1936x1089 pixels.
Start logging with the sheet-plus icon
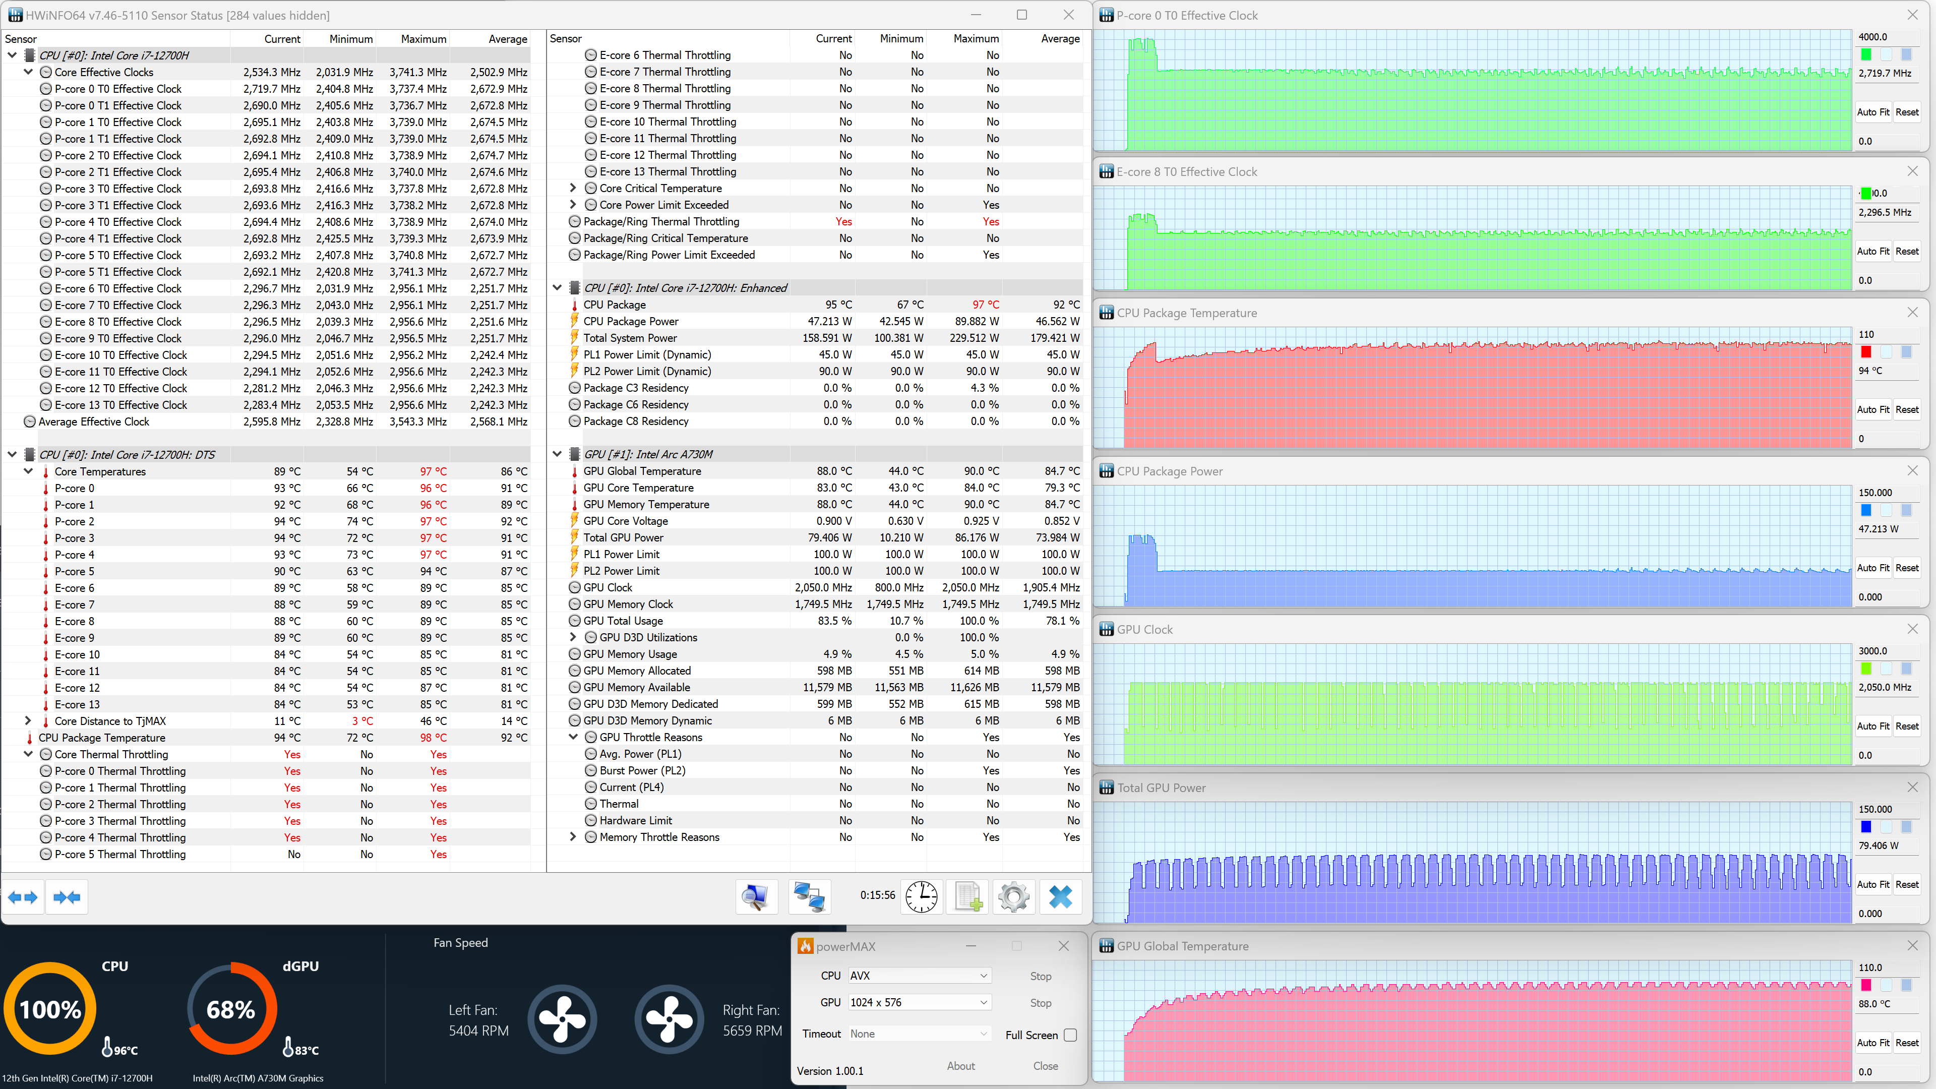pos(967,896)
